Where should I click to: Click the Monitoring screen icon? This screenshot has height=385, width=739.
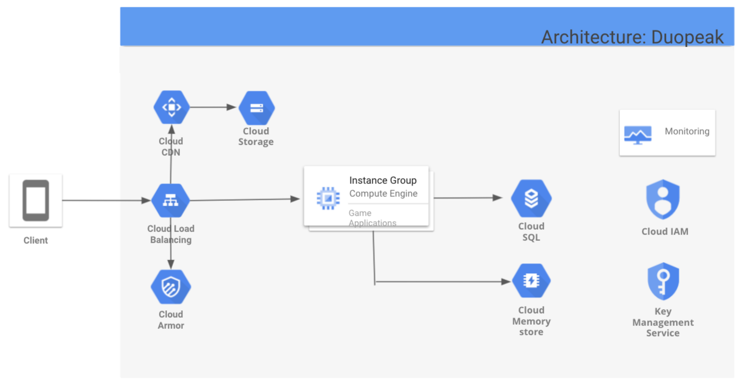coord(638,135)
